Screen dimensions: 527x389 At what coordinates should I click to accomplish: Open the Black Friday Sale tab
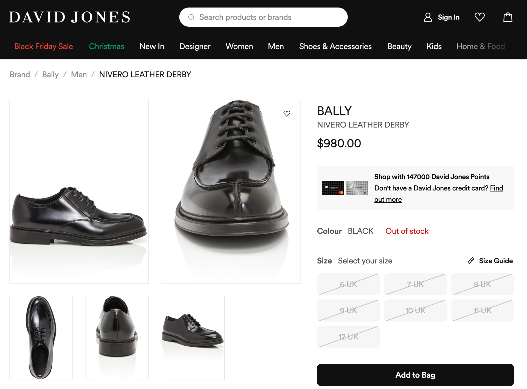(x=44, y=46)
